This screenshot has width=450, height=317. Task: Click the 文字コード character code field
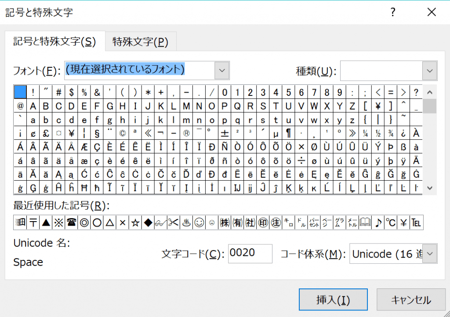click(250, 254)
